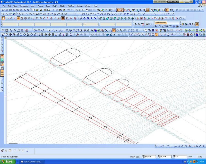
Task: Click the Format Painter brush icon
Action: 64,10
